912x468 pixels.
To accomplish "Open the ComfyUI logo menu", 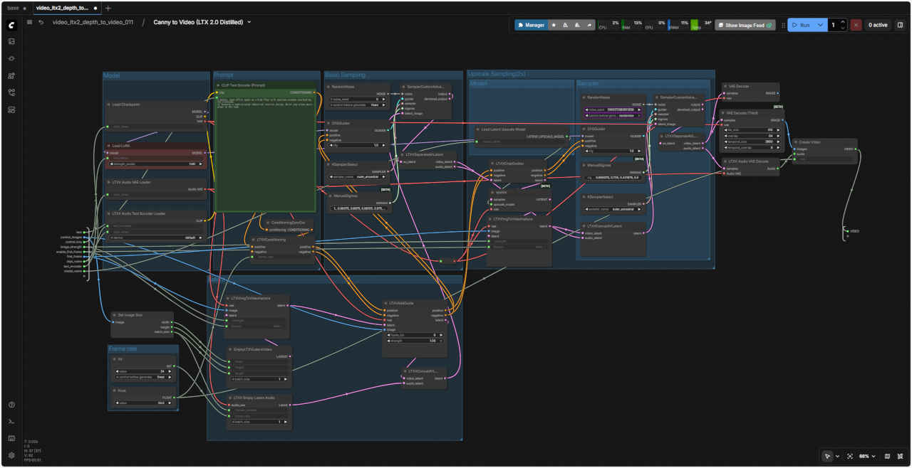I will [11, 25].
